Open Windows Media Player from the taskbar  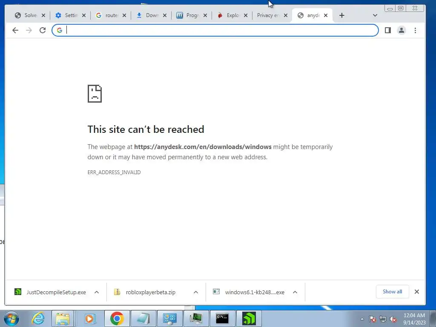click(x=89, y=318)
